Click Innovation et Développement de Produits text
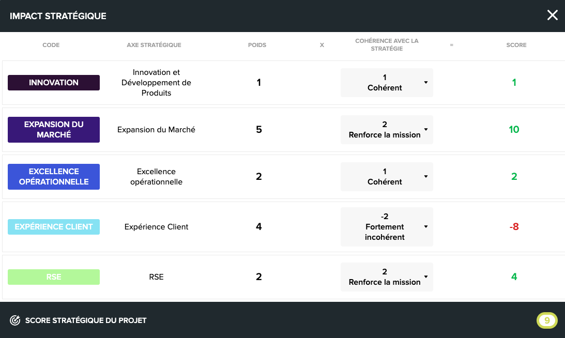Viewport: 565px width, 338px height. pos(156,83)
